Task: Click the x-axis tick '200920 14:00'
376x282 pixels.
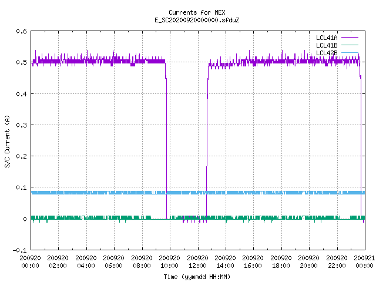Action: click(225, 262)
